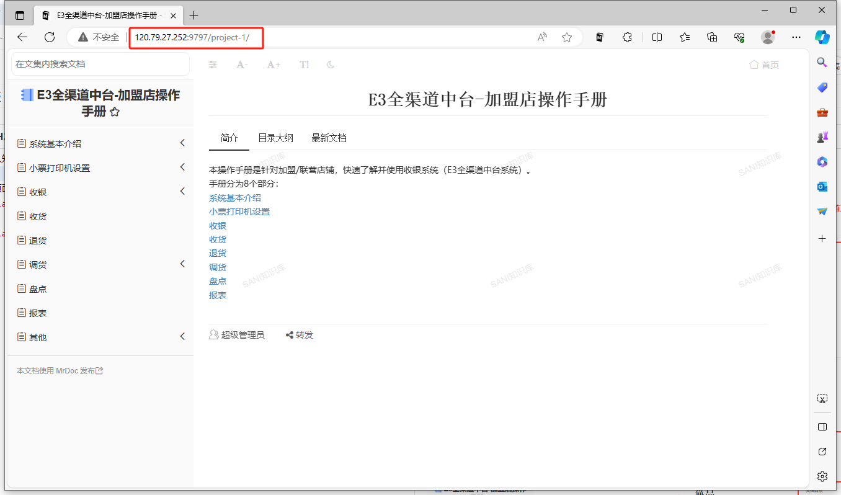
Task: Switch to the 目录大纲 tab
Action: point(275,138)
